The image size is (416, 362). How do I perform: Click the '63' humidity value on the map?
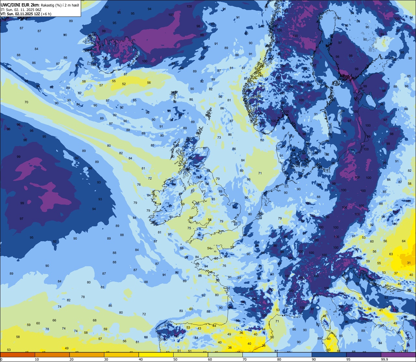click(391, 254)
